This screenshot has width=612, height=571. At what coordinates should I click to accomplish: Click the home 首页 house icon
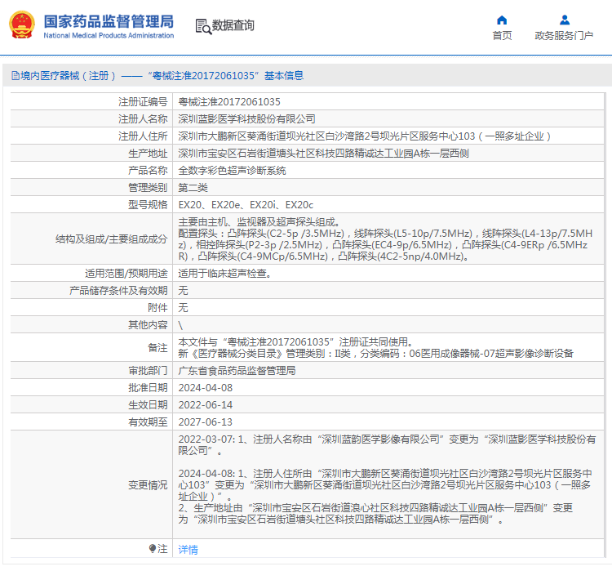click(502, 20)
